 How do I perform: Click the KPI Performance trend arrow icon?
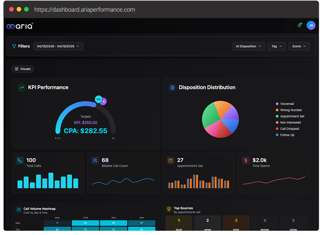pyautogui.click(x=21, y=88)
